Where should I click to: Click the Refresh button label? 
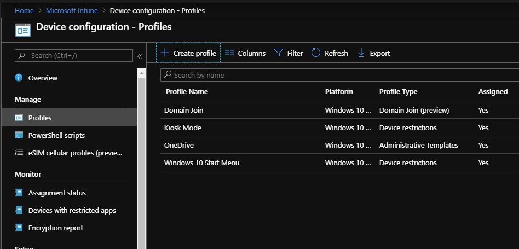point(336,53)
